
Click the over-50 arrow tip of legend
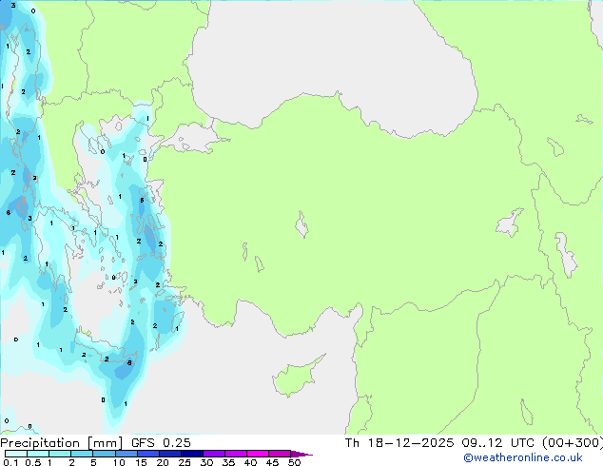[x=301, y=454]
